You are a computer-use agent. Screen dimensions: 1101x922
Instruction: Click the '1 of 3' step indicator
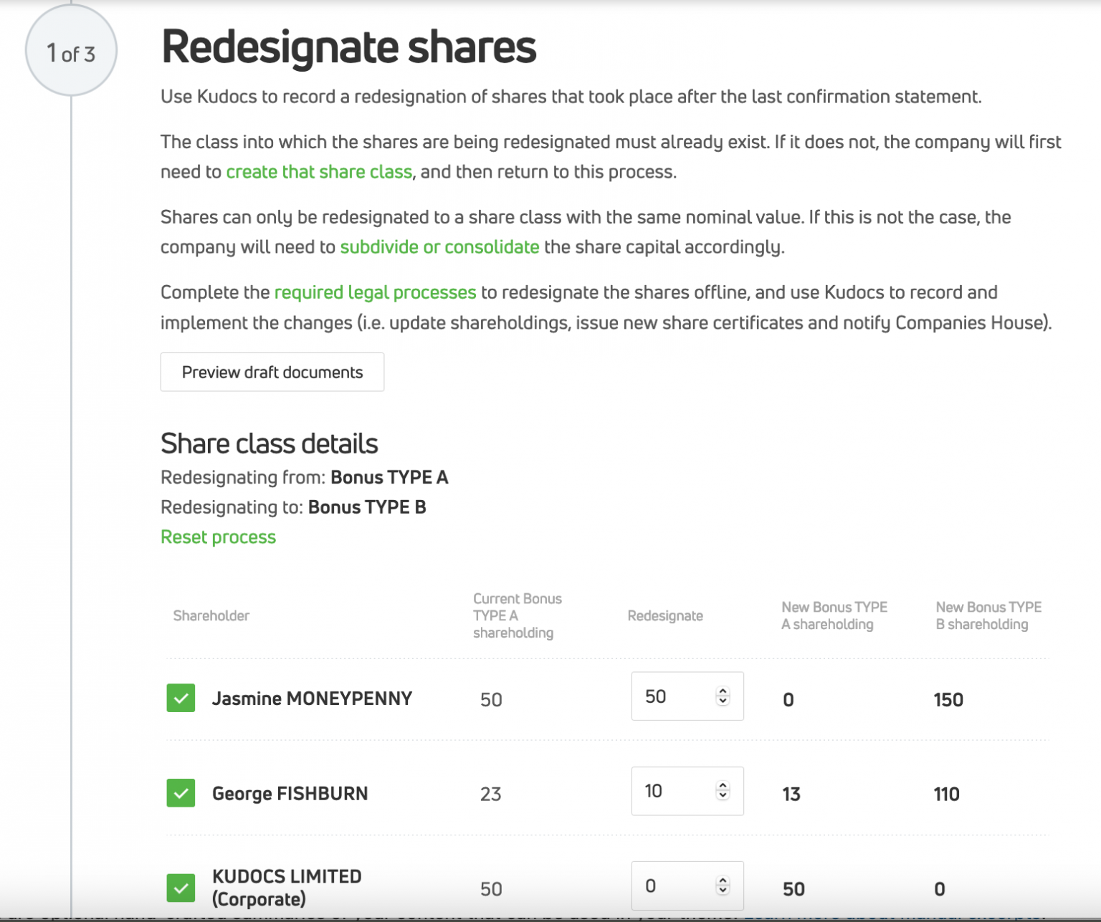point(71,52)
